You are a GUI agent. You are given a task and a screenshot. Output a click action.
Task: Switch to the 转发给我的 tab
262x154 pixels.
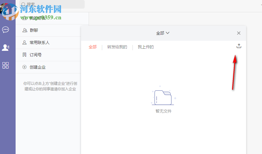[117, 47]
